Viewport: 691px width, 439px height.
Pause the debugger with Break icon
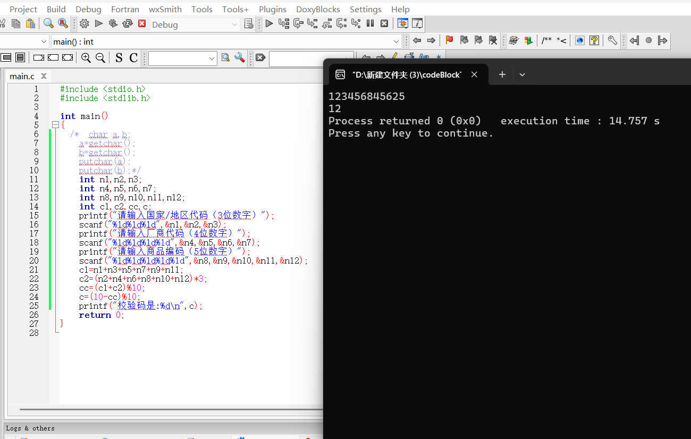point(370,23)
